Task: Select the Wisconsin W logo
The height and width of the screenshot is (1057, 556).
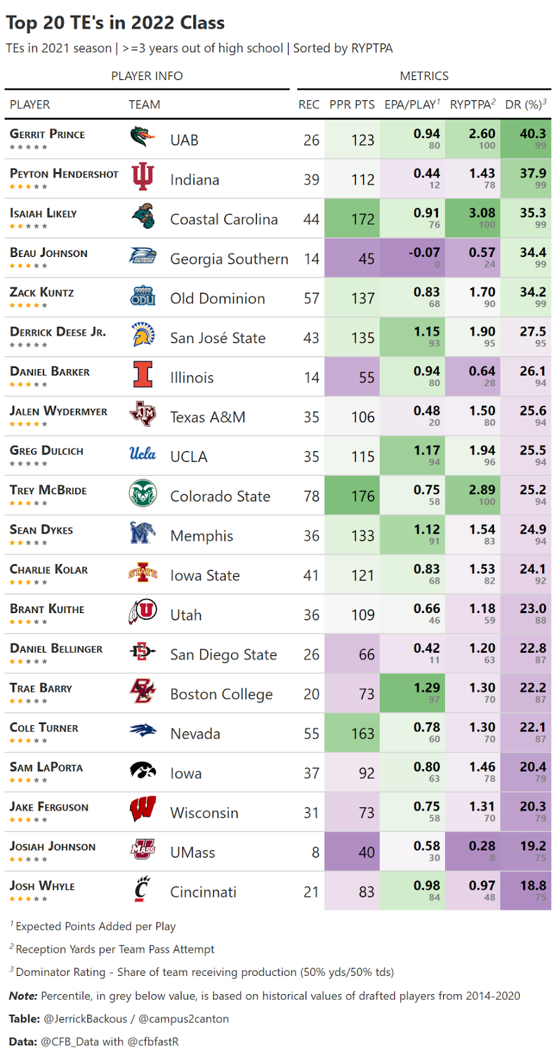Action: (x=143, y=809)
